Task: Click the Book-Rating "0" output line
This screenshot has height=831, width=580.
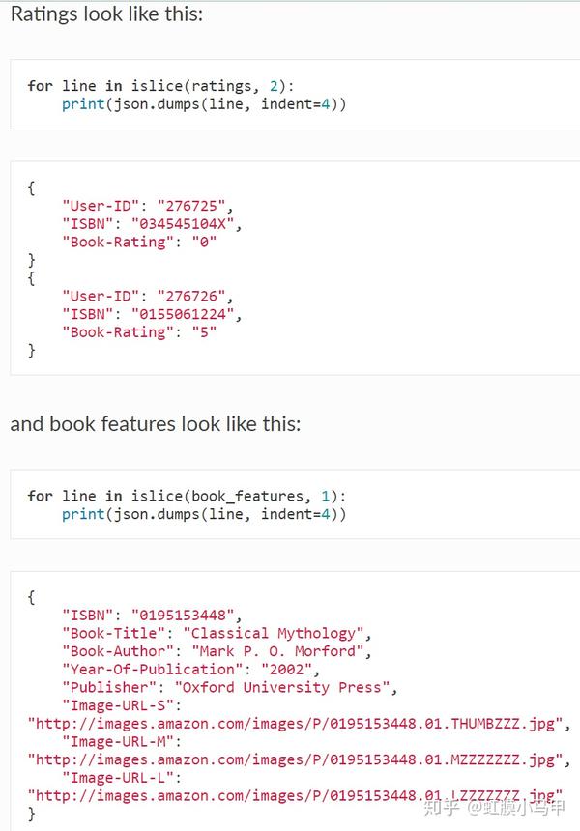Action: coord(139,243)
